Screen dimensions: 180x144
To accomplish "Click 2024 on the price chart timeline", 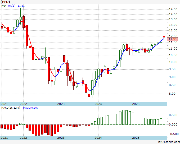I will pos(98,104).
